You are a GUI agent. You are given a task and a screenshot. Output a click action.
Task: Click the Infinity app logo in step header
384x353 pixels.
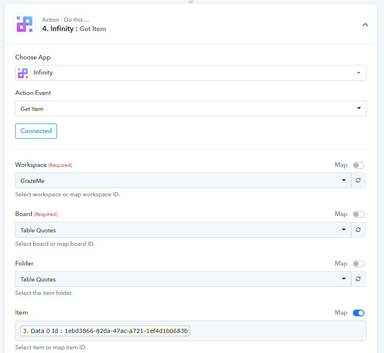coord(25,24)
